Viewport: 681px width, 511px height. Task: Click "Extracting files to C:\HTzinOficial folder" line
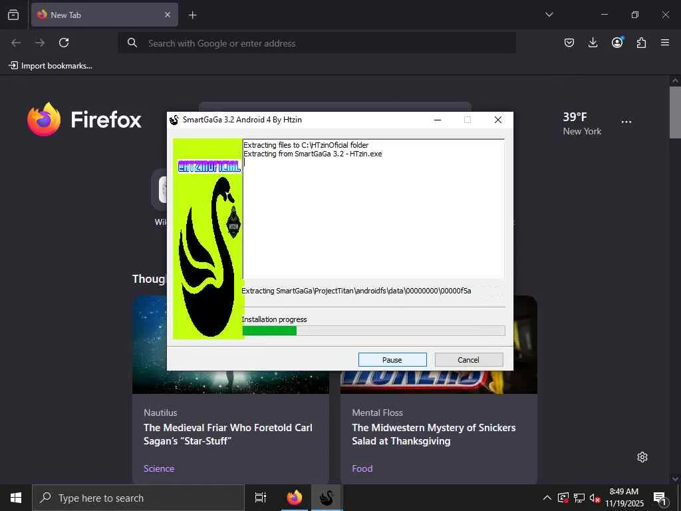306,145
